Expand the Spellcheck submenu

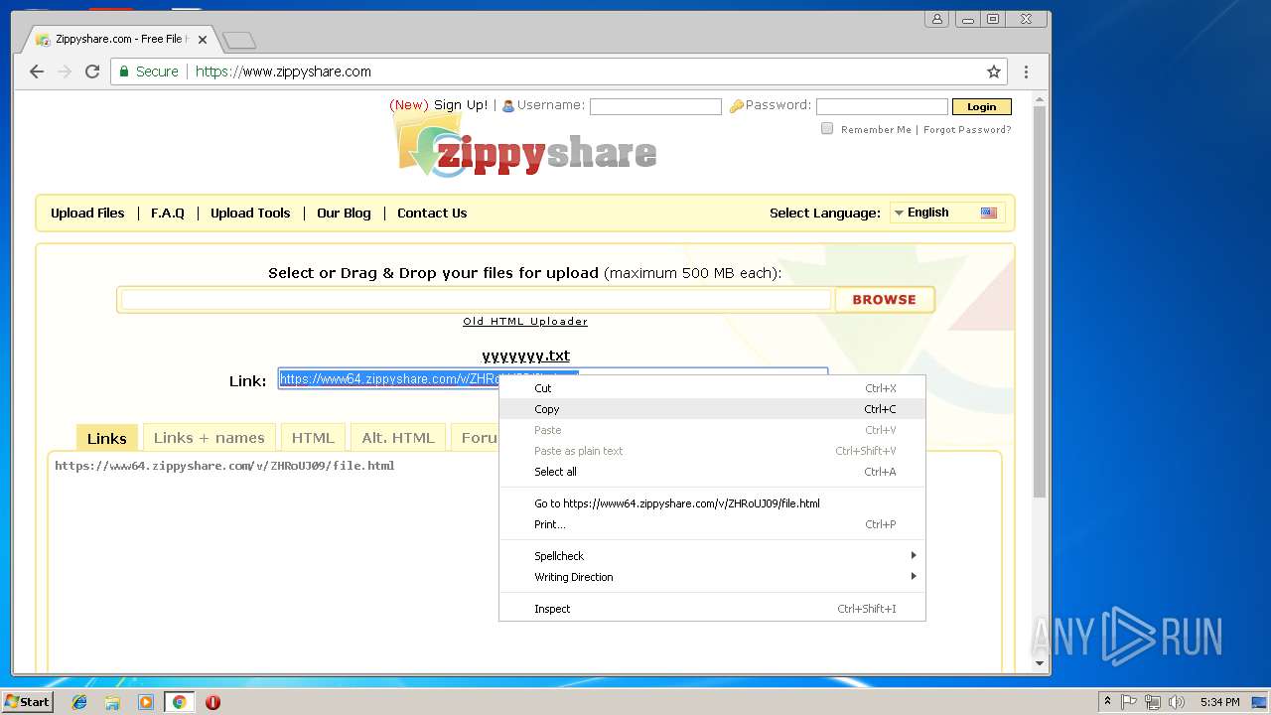[712, 556]
